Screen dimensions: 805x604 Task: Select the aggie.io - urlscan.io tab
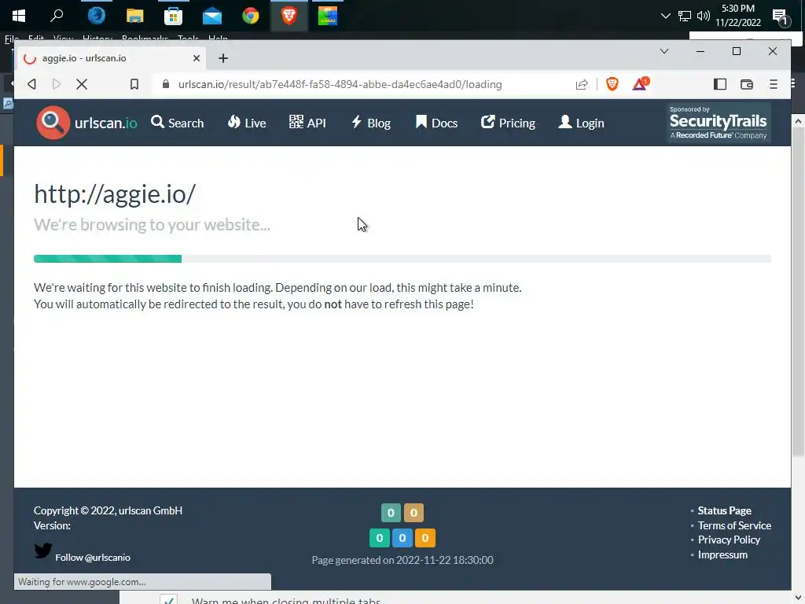pyautogui.click(x=110, y=58)
